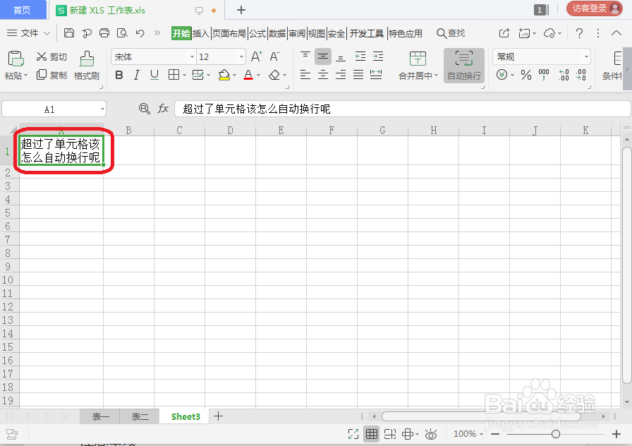Toggle underline formatting
The height and width of the screenshot is (446, 632).
[154, 75]
